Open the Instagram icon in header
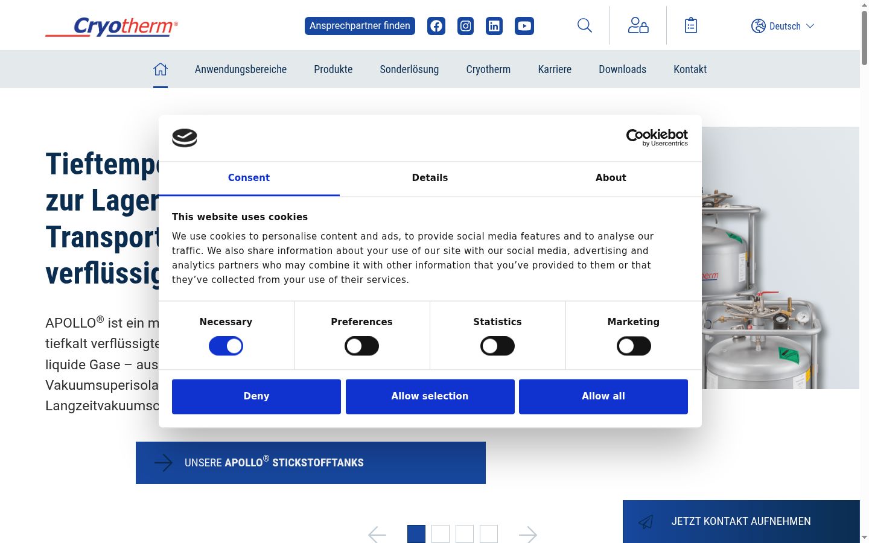The image size is (869, 543). [x=465, y=26]
